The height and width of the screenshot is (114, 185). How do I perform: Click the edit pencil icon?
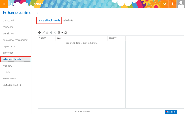click(x=43, y=33)
